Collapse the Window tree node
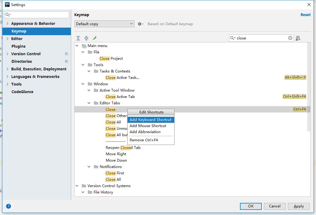Image resolution: width=316 pixels, height=215 pixels. point(83,84)
